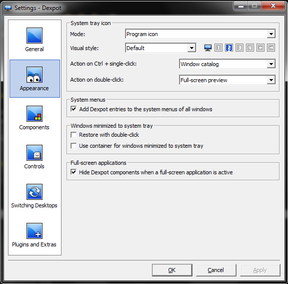Switch to the Components label
The height and width of the screenshot is (284, 288).
[34, 127]
